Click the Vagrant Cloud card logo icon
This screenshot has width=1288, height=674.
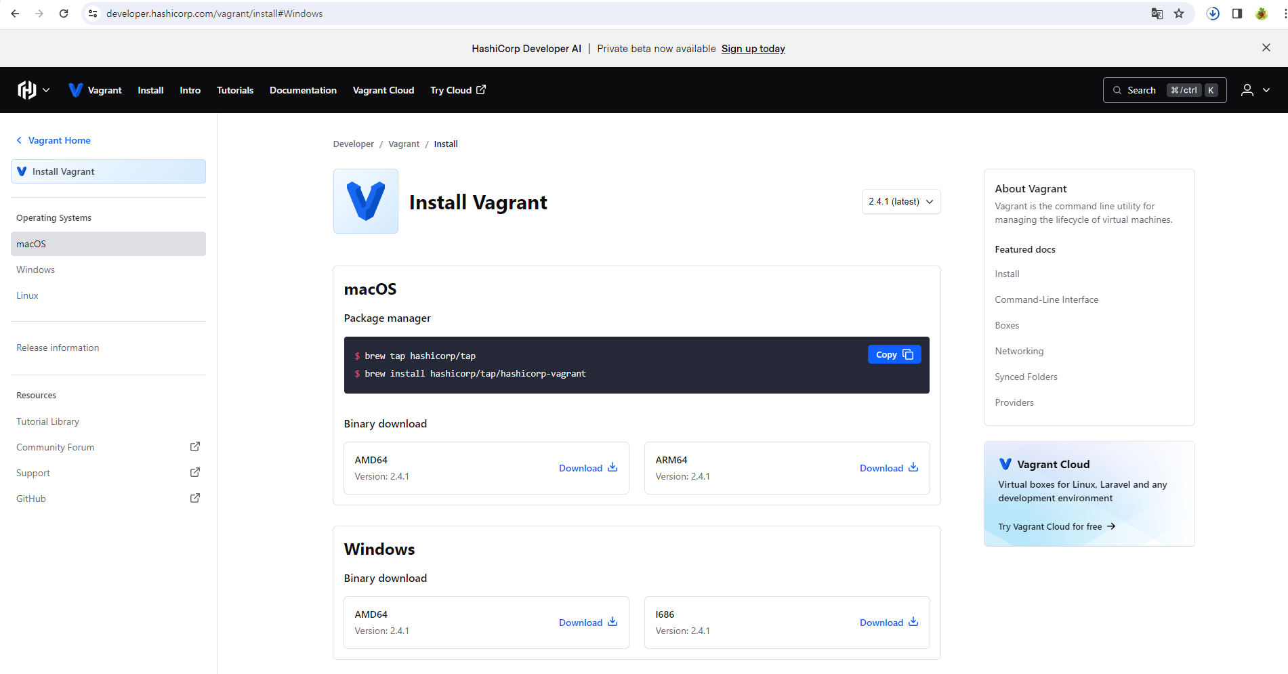point(1005,464)
